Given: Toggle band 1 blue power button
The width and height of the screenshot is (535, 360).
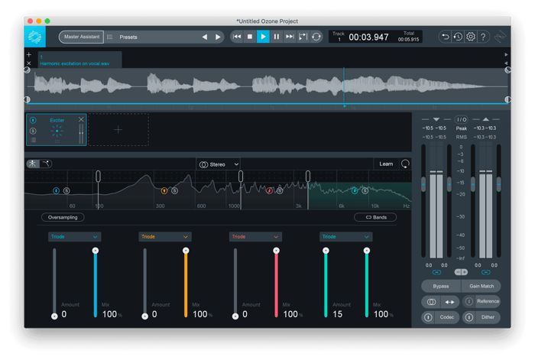Looking at the screenshot, I should click(57, 191).
